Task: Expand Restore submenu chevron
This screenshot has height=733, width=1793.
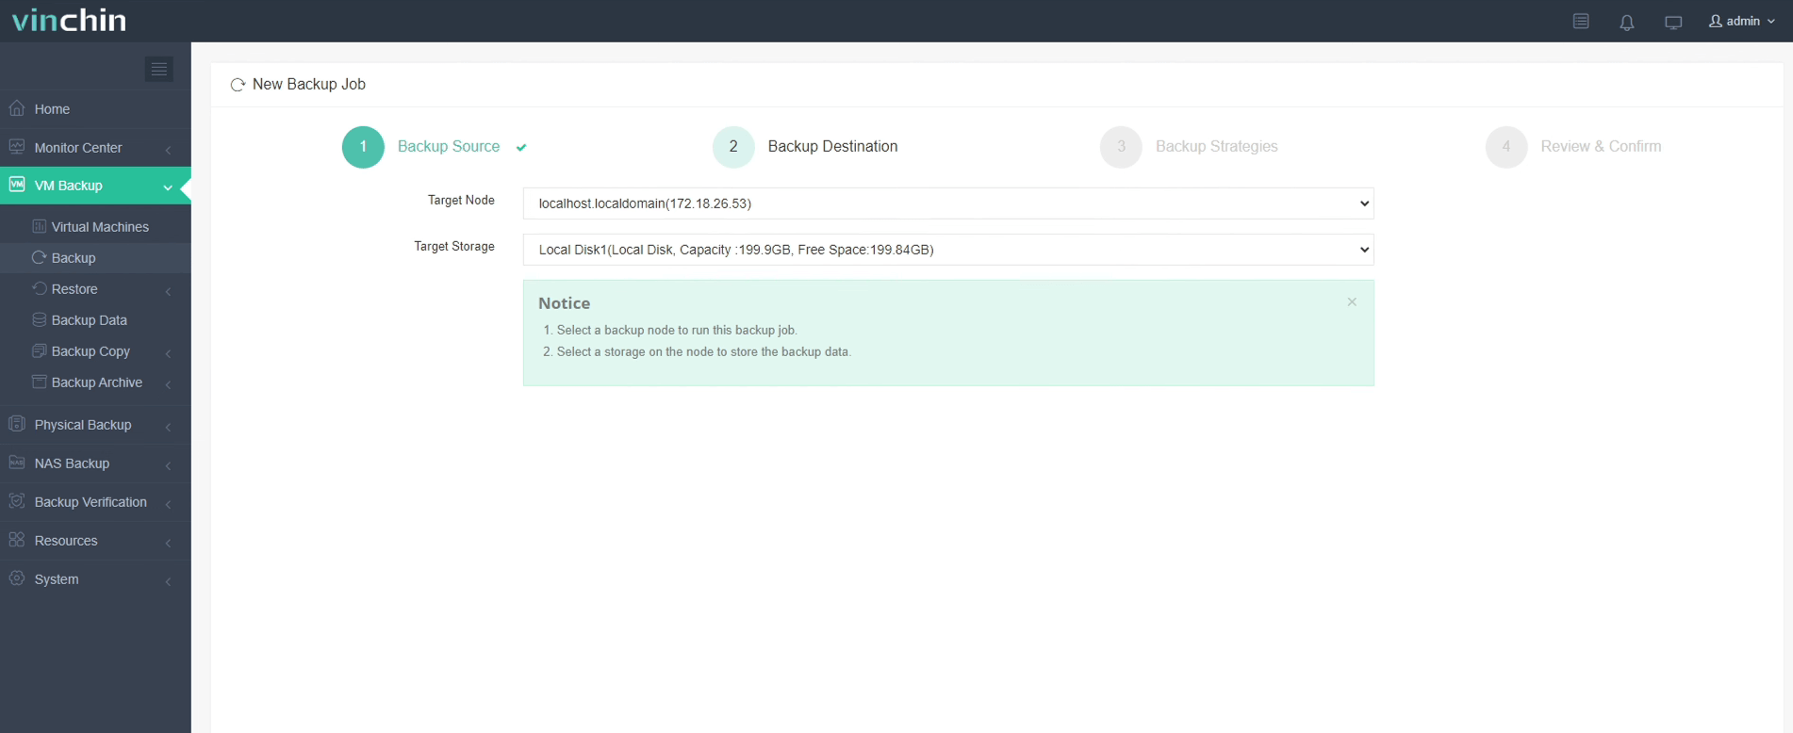Action: [x=168, y=290]
